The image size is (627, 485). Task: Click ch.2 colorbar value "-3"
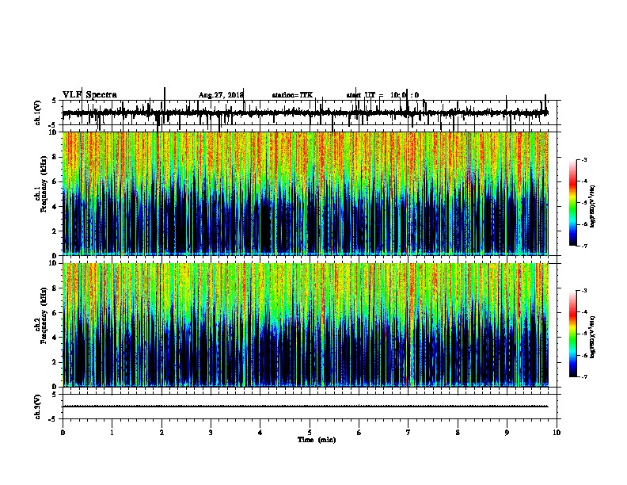[x=584, y=291]
